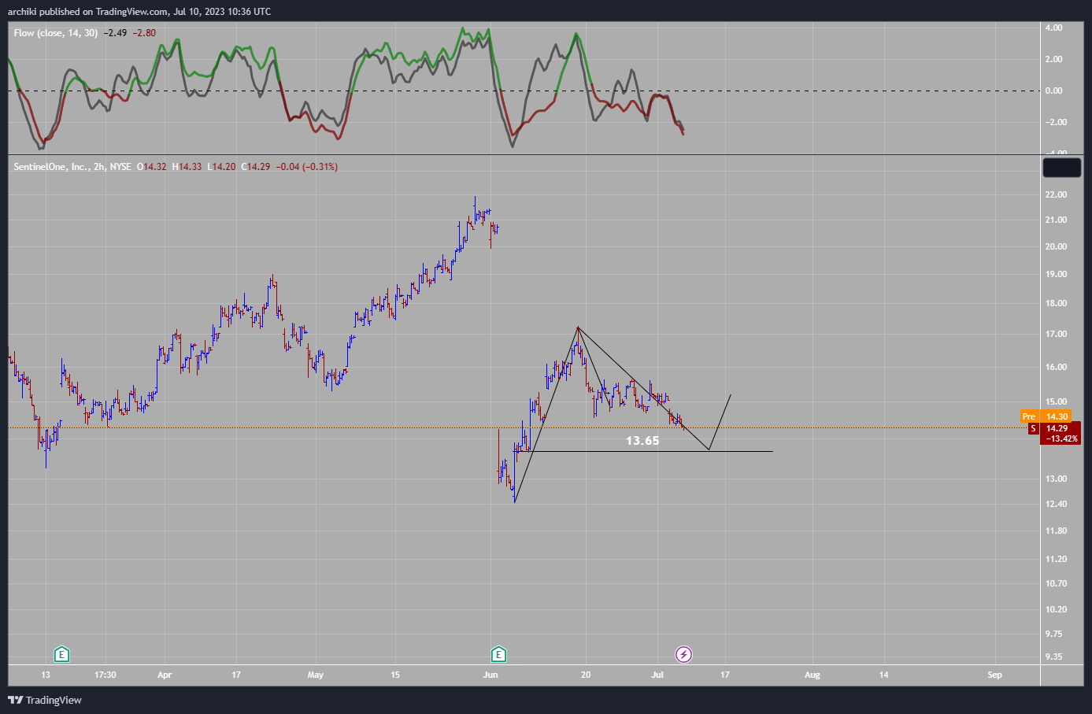The height and width of the screenshot is (714, 1092).
Task: Click the C14.29 close value in legend
Action: pyautogui.click(x=256, y=167)
